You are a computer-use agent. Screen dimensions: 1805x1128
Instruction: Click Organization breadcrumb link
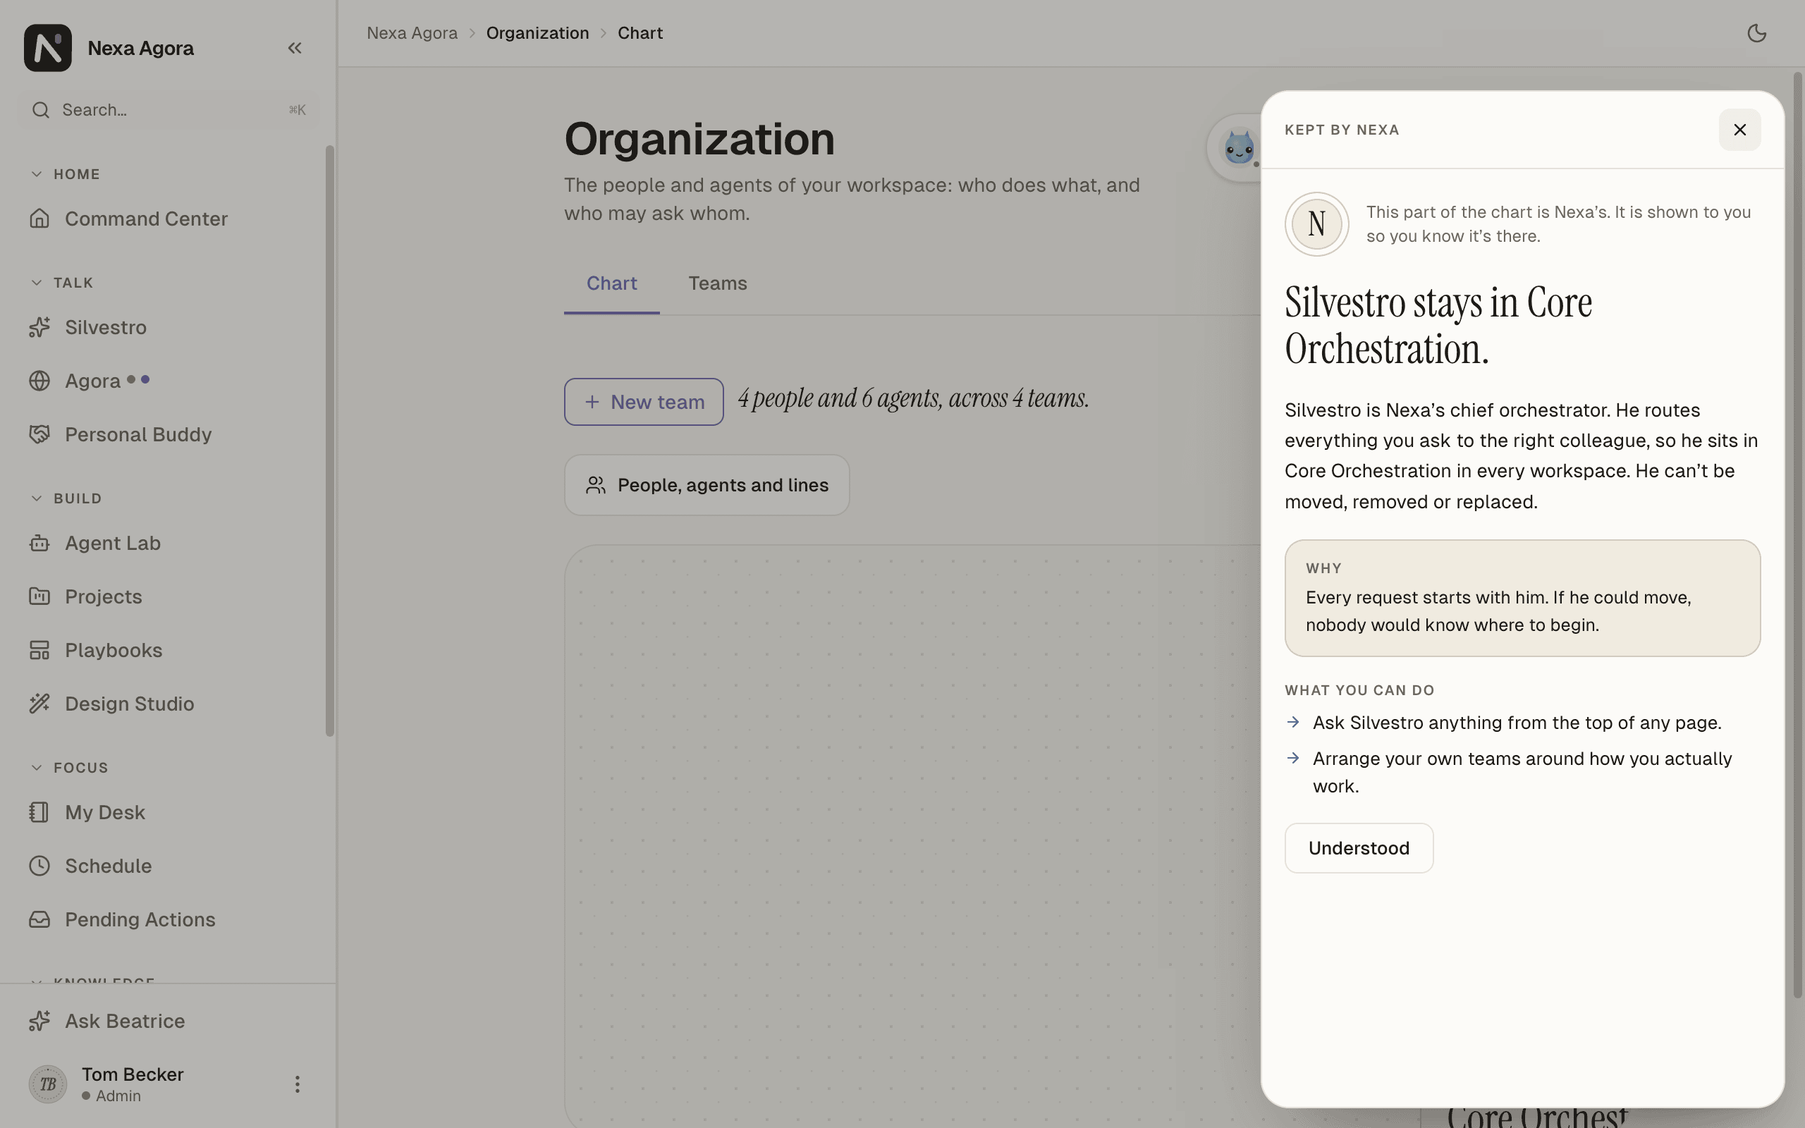tap(537, 33)
